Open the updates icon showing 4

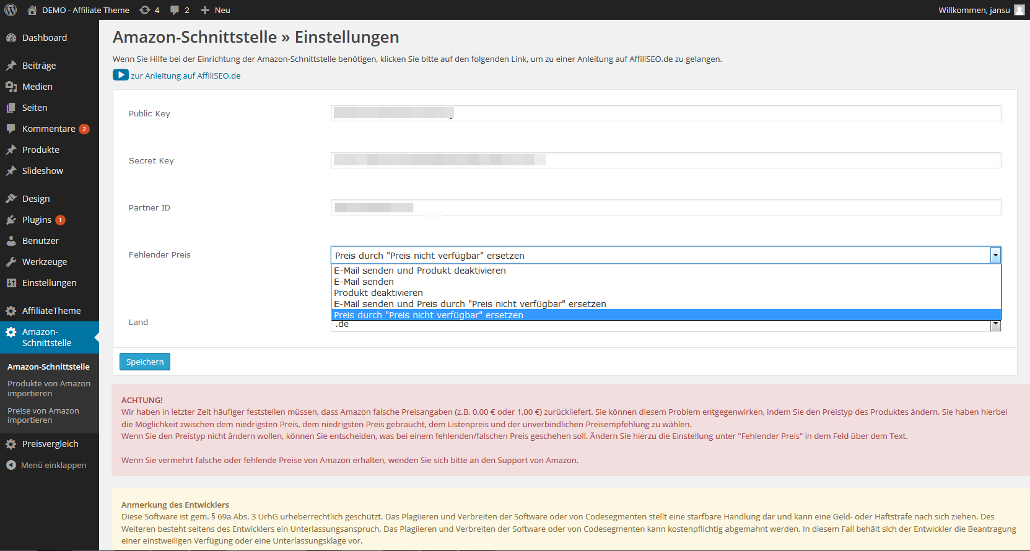pyautogui.click(x=145, y=10)
